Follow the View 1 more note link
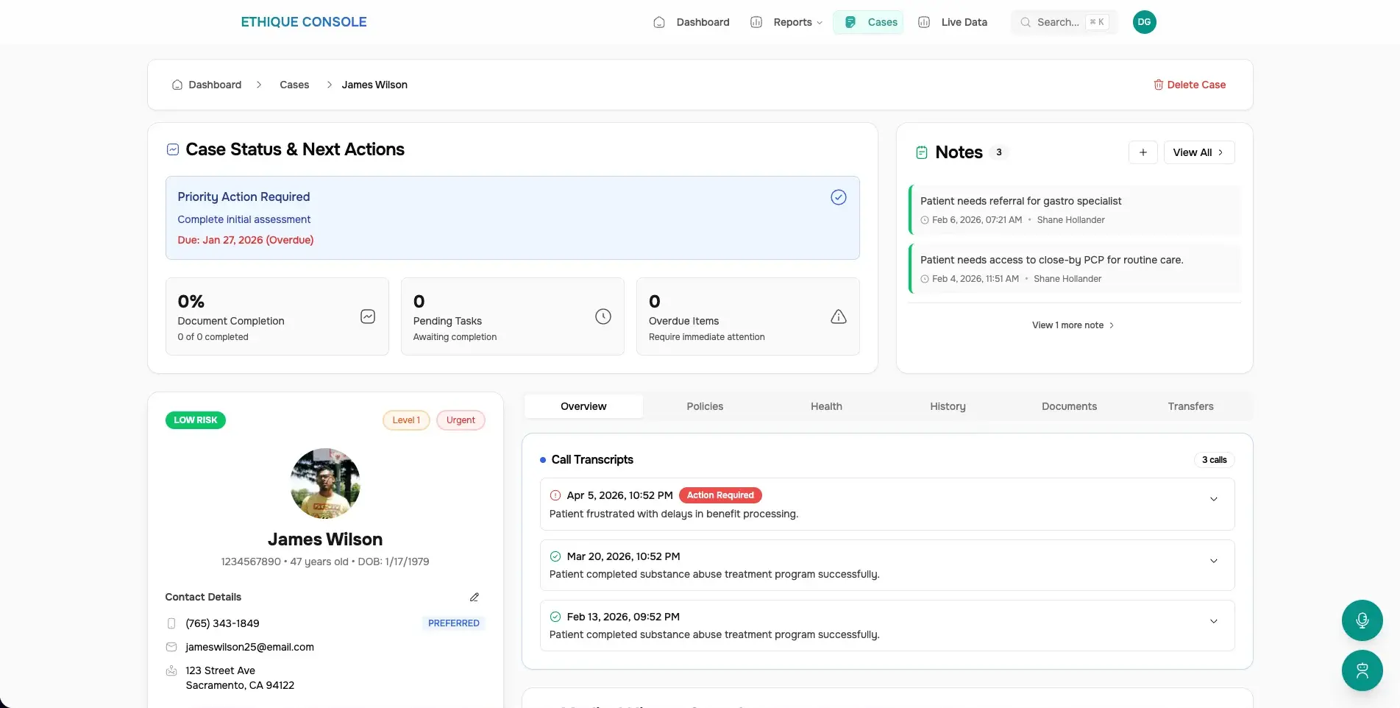This screenshot has width=1400, height=708. 1072,325
